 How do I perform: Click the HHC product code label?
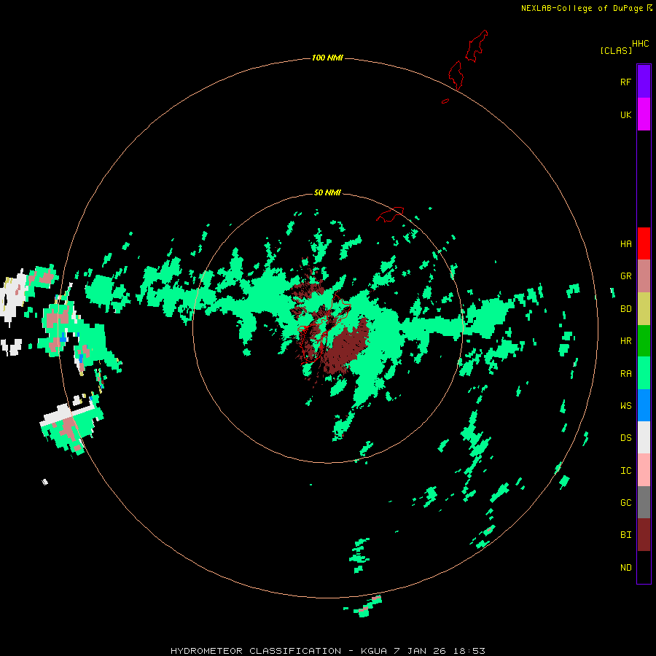[640, 44]
